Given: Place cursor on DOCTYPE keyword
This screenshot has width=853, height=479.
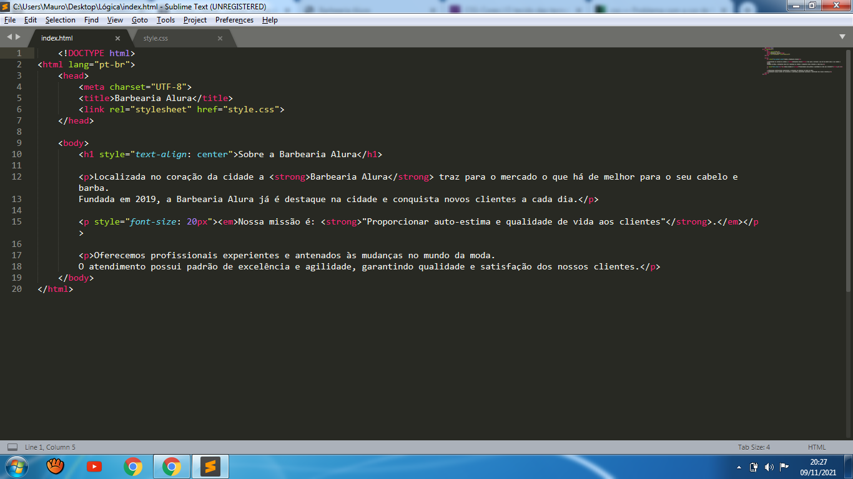Looking at the screenshot, I should pos(86,53).
